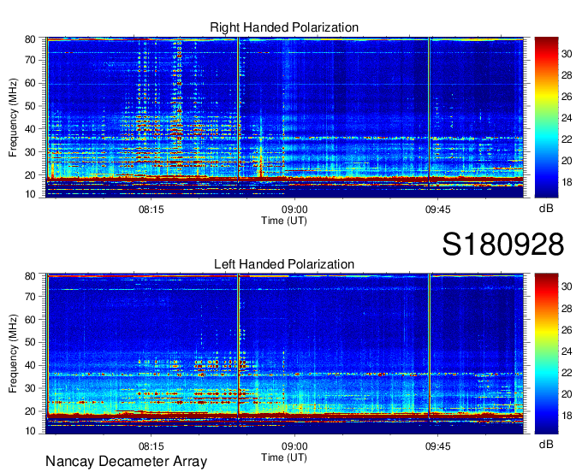Click 28 dB label on Left Handed colorbar
Screen dimensions: 582x472
click(567, 309)
